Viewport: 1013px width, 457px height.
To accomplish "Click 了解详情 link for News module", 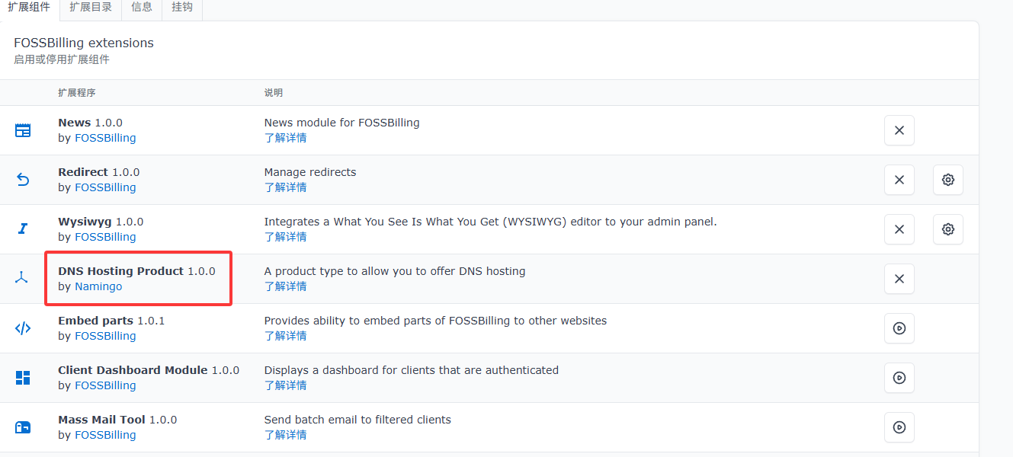I will 285,138.
